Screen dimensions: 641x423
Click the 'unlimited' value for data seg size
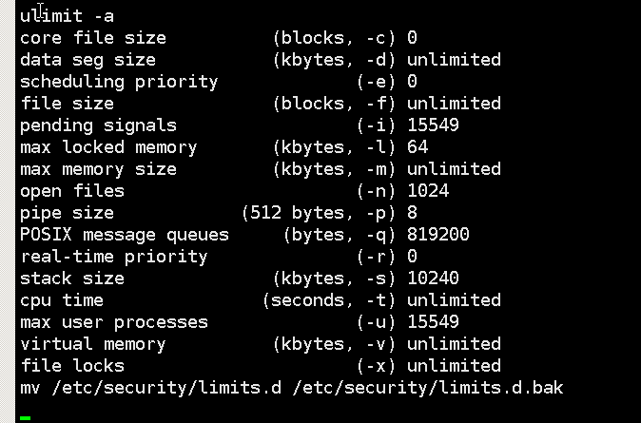point(454,60)
